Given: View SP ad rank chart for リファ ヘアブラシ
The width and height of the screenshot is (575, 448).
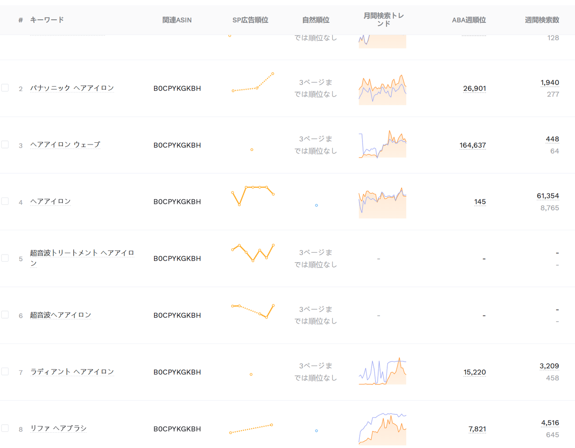Looking at the screenshot, I should [251, 429].
